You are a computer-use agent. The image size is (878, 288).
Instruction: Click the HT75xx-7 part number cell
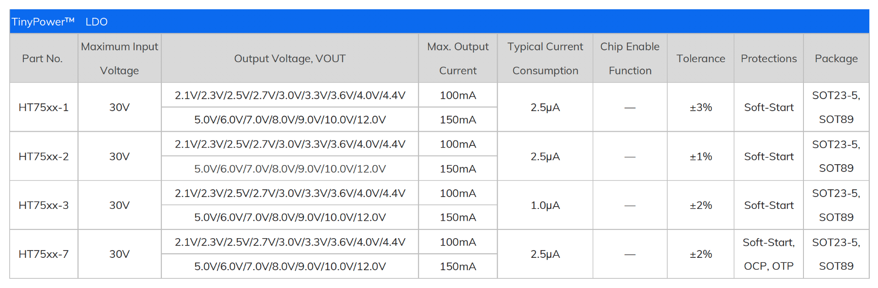point(43,254)
